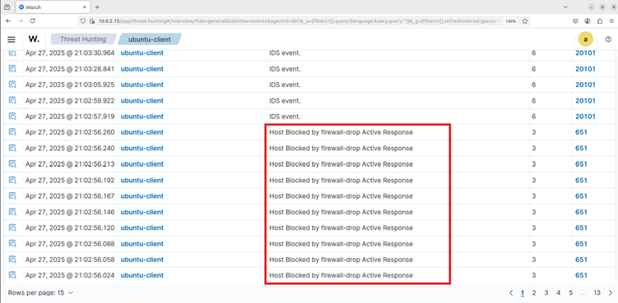Inspect event details at 21:02:56.120

pyautogui.click(x=12, y=227)
